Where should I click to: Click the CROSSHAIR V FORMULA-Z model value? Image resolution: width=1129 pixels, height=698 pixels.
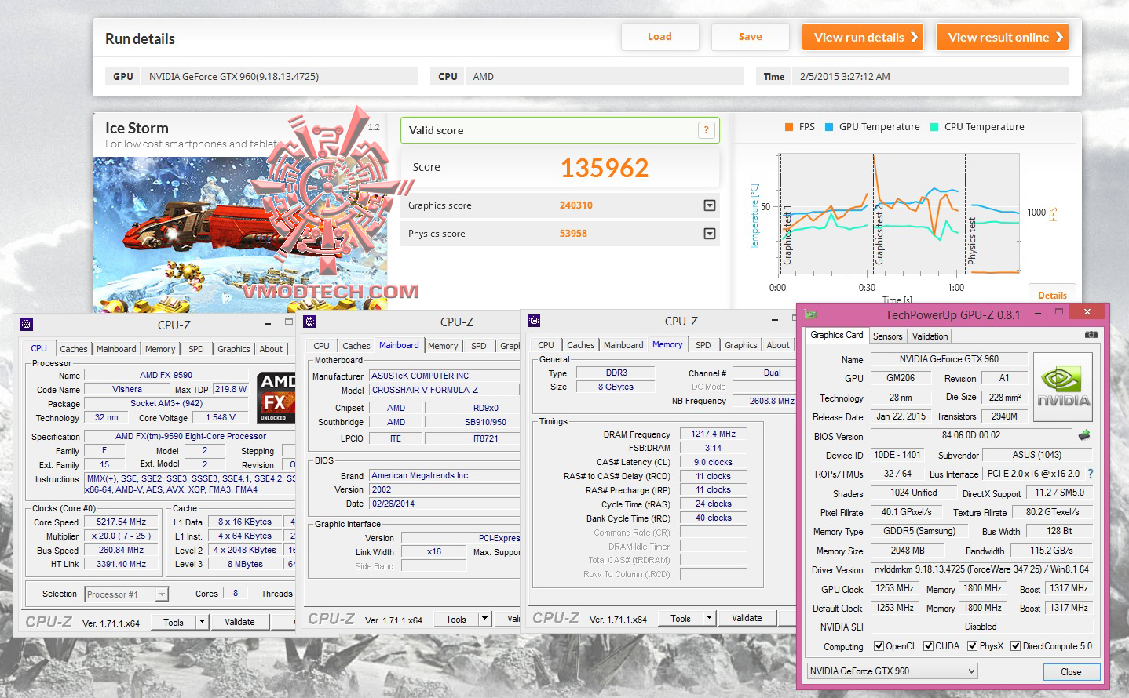coord(443,390)
